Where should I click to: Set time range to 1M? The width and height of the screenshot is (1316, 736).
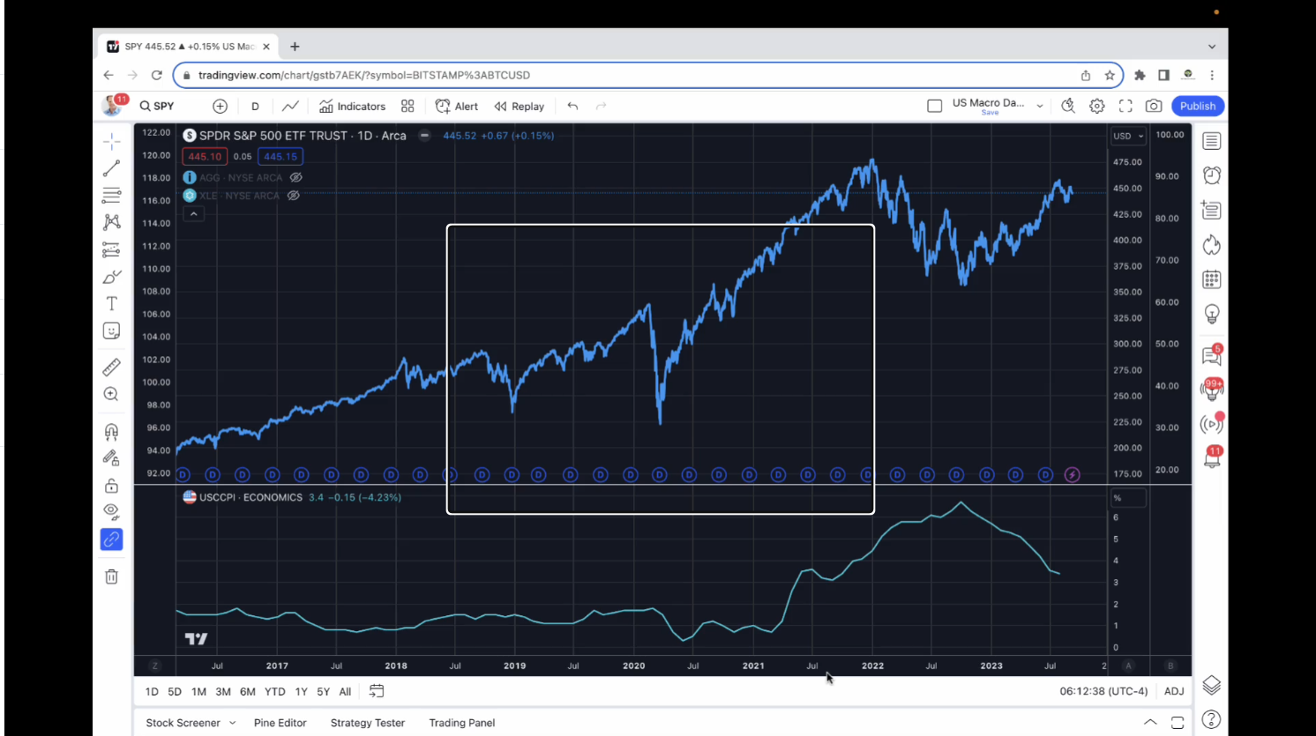(198, 692)
